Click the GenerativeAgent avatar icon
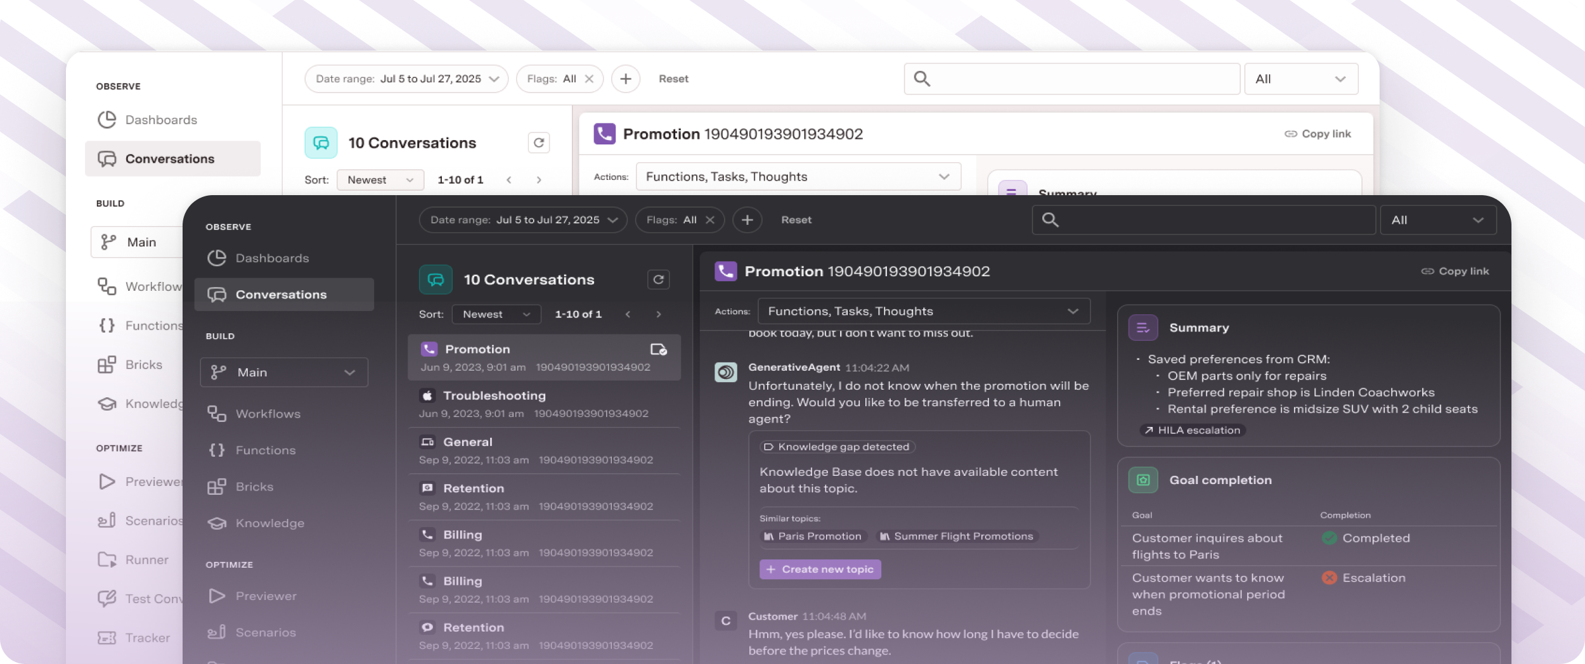Image resolution: width=1585 pixels, height=664 pixels. pyautogui.click(x=726, y=372)
